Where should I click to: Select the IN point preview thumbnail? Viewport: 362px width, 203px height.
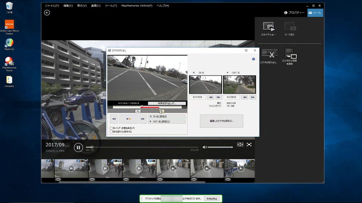tap(205, 84)
